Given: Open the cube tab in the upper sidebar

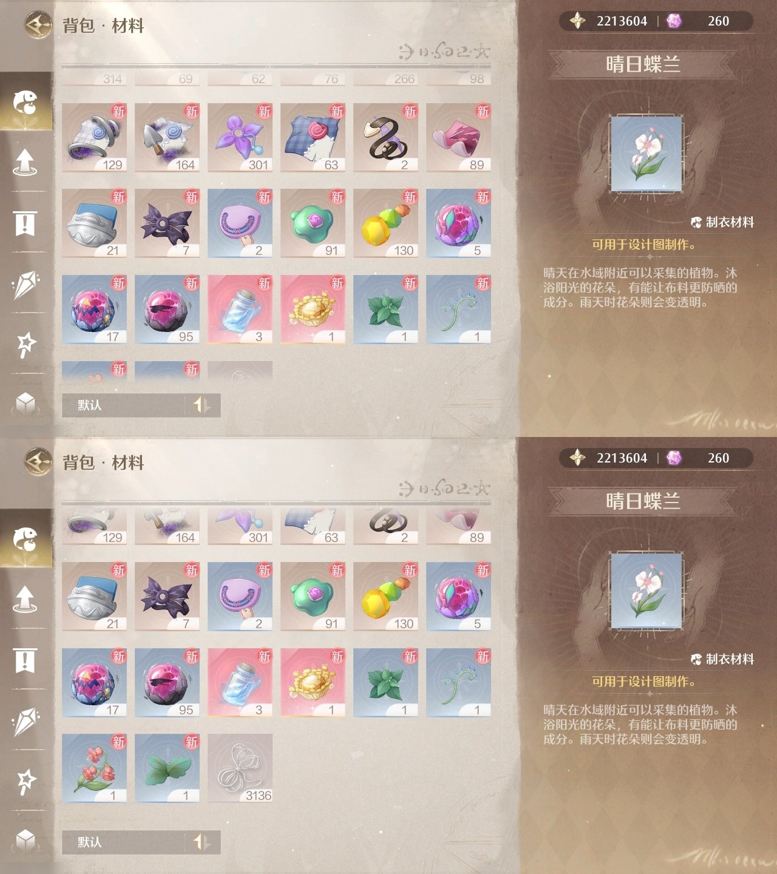Looking at the screenshot, I should tap(25, 403).
